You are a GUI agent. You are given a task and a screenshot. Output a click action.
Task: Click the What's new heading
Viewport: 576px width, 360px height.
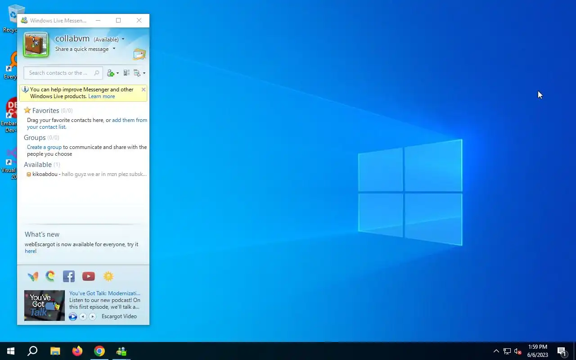pos(42,234)
